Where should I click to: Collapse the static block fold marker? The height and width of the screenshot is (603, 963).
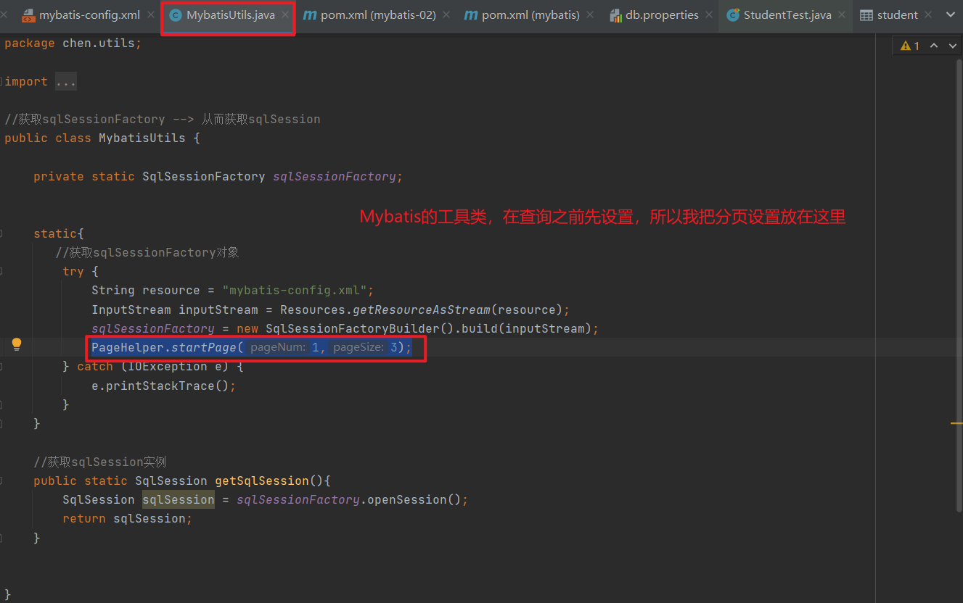click(x=2, y=233)
